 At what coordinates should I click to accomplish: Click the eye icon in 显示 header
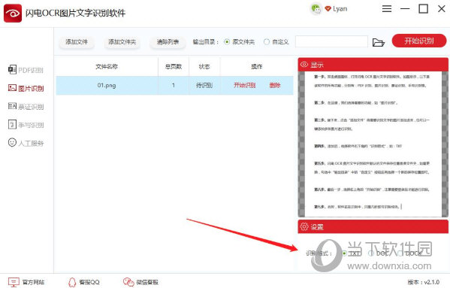point(304,65)
